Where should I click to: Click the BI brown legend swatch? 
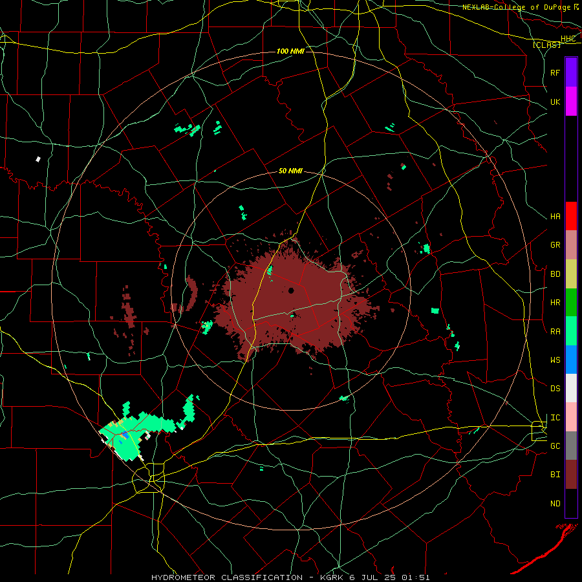[571, 475]
